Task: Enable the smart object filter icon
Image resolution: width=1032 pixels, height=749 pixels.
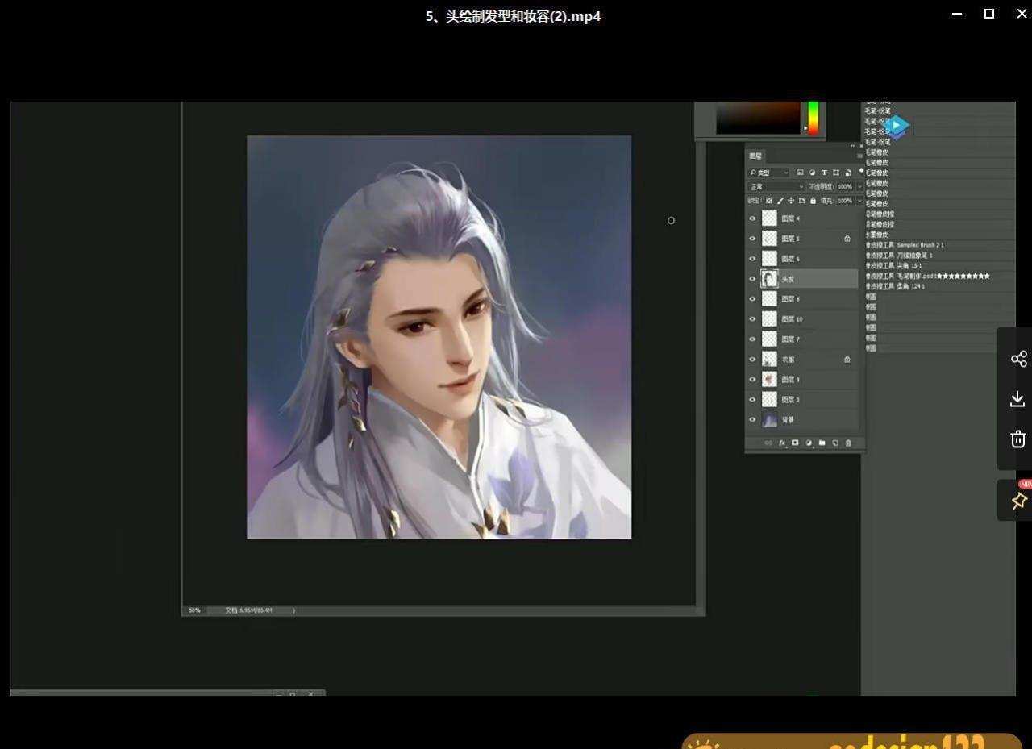Action: [848, 173]
